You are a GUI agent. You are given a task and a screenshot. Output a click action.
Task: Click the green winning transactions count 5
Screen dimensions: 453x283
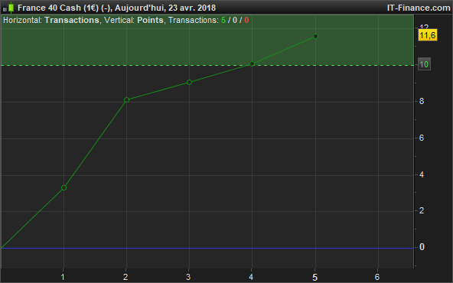tap(223, 20)
